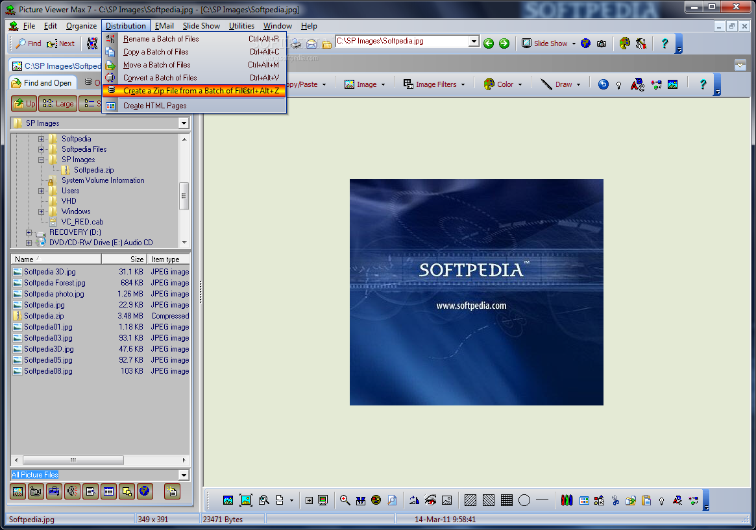Open the Utilities menu
Screen dimensions: 756x530
coord(241,26)
